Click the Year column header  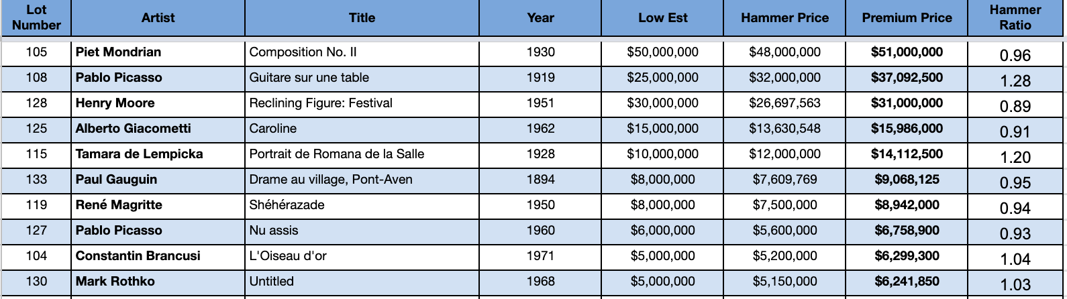(x=540, y=18)
